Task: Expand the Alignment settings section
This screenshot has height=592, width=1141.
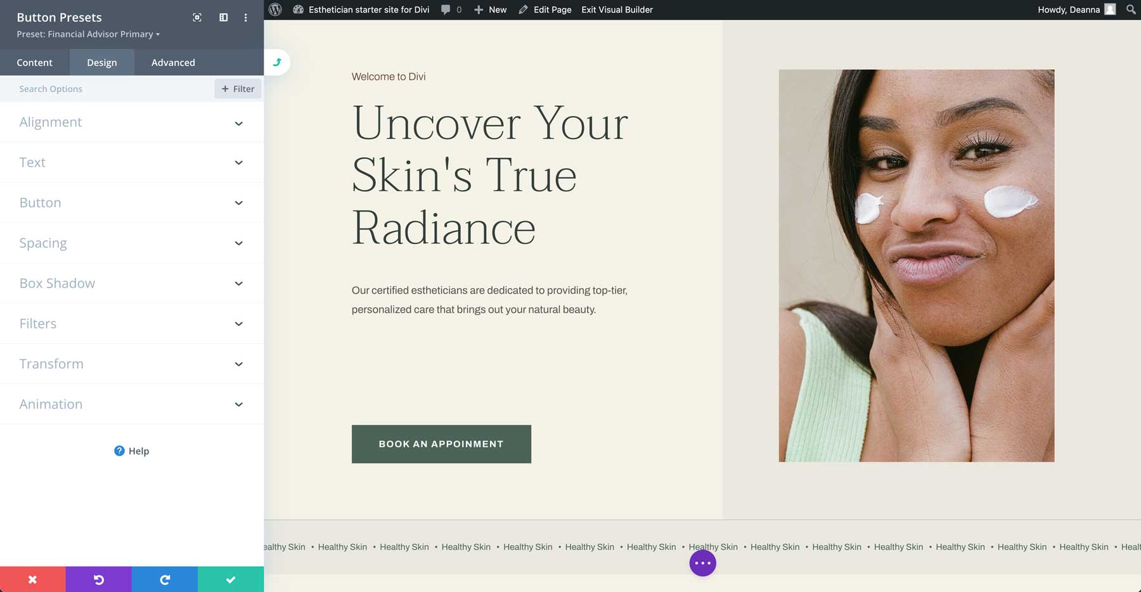Action: coord(131,122)
